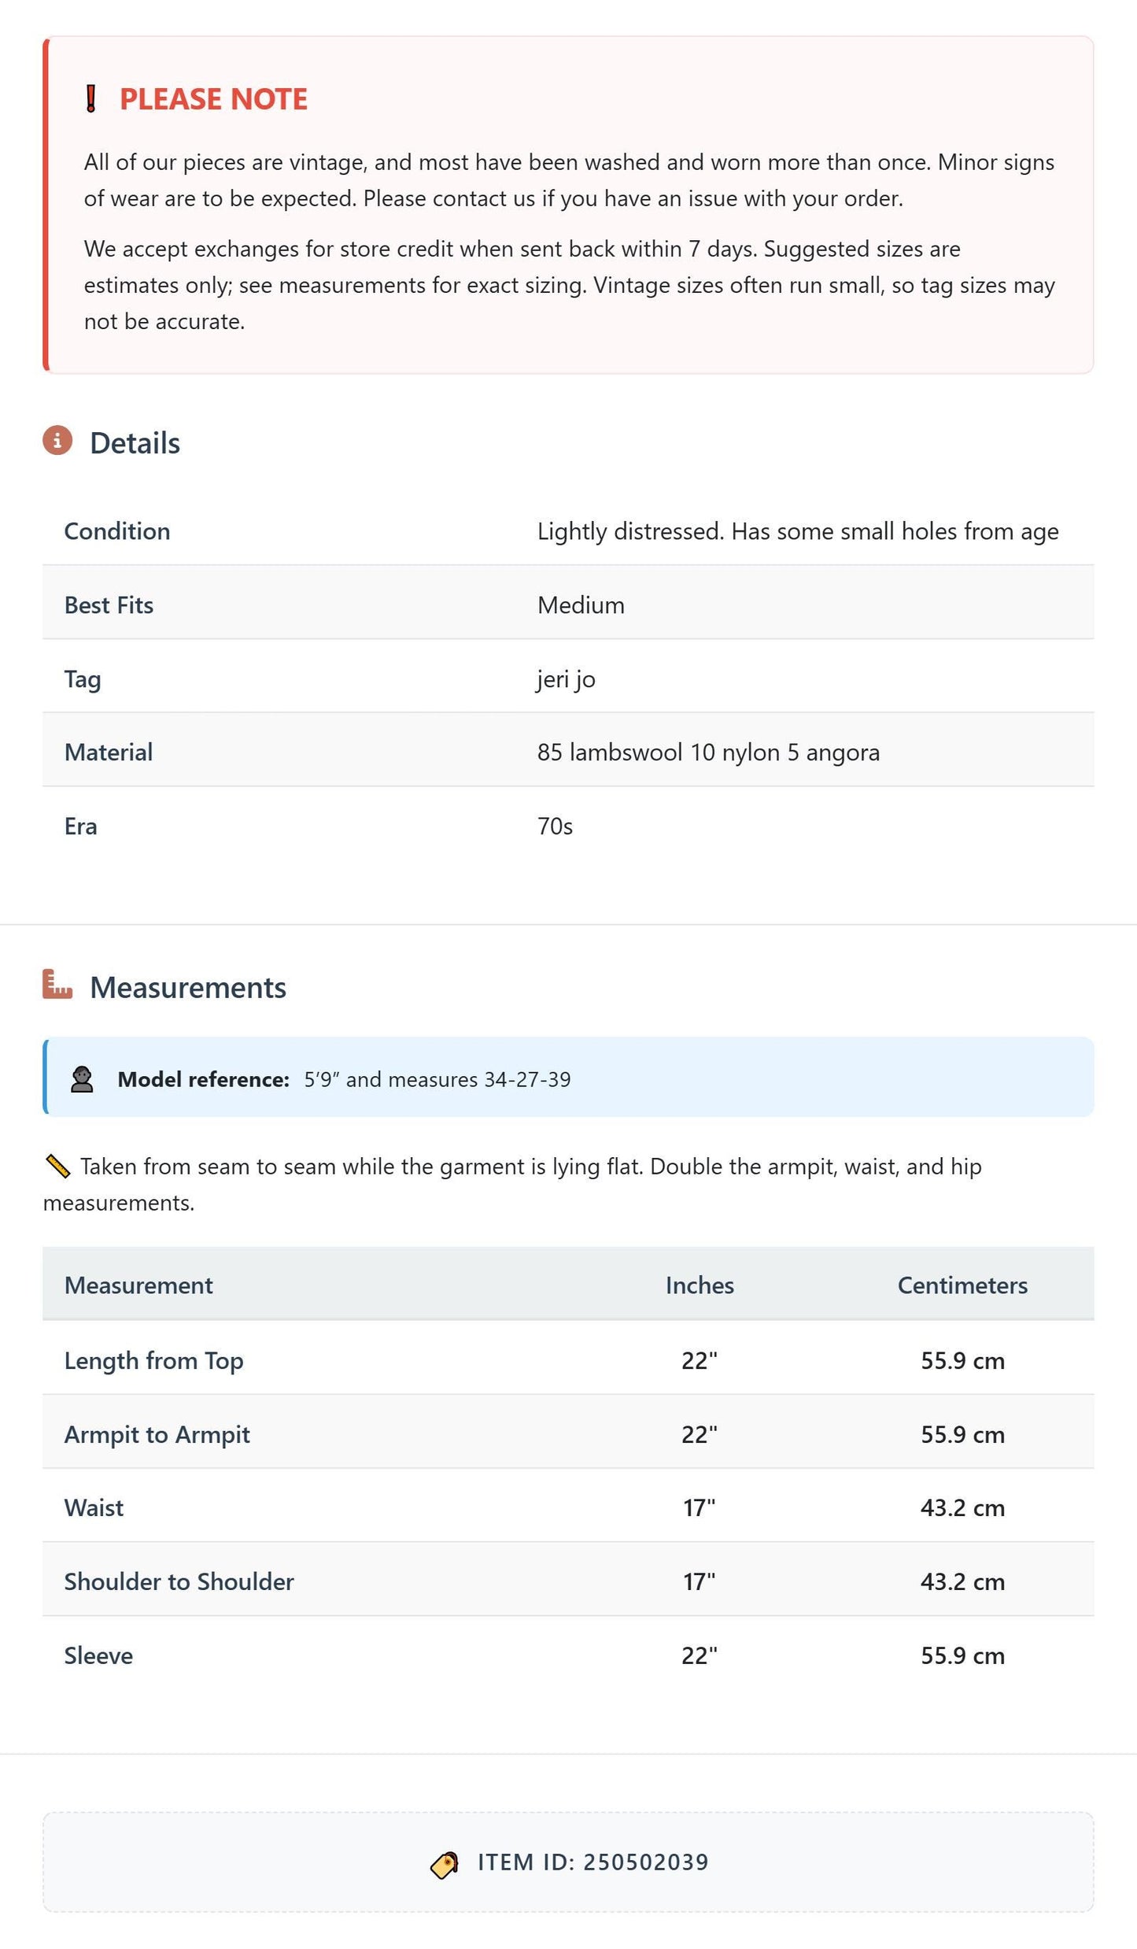Click the yellow pencil ruler emoji
The height and width of the screenshot is (1949, 1137).
(58, 1167)
